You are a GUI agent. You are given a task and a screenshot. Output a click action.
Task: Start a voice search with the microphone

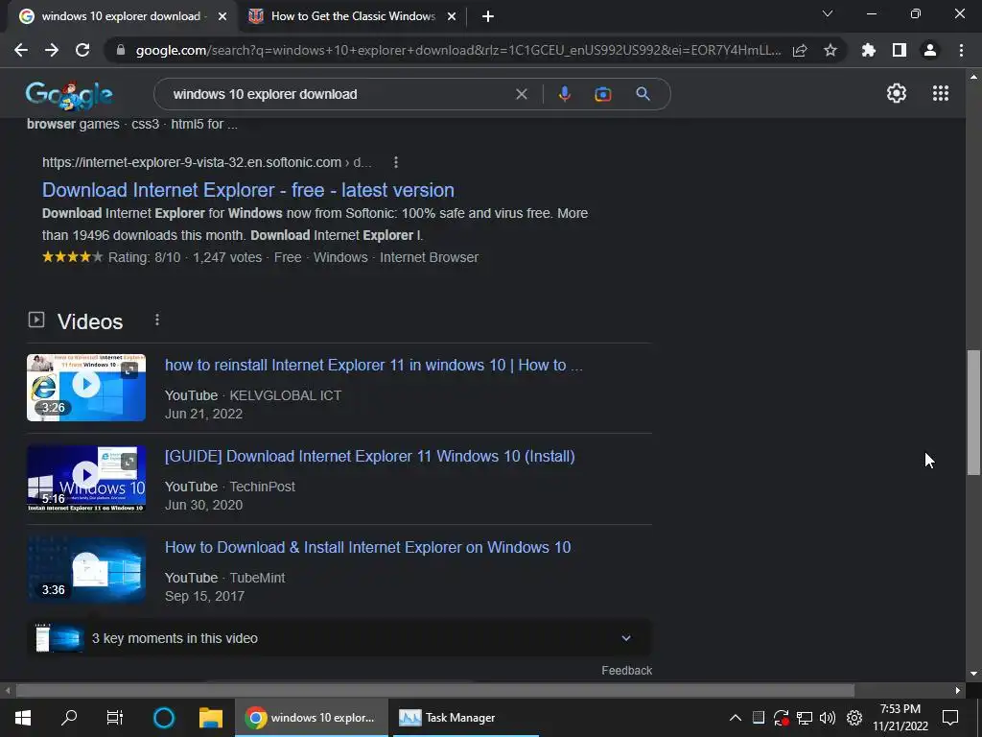[x=564, y=94]
